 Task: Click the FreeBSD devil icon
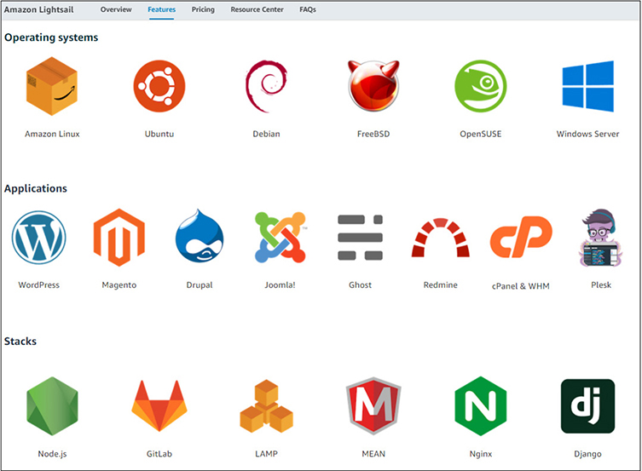pos(373,86)
